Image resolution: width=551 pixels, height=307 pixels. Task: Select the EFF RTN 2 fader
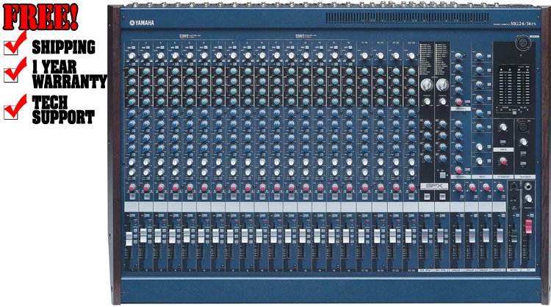click(x=440, y=235)
